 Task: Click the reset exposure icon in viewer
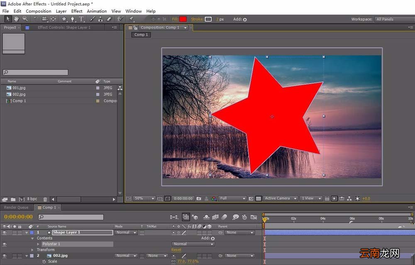coord(357,199)
